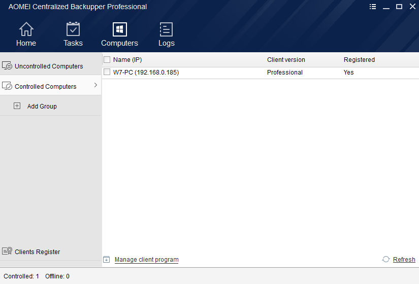This screenshot has width=419, height=284.
Task: Click the Add Group label
Action: click(42, 106)
